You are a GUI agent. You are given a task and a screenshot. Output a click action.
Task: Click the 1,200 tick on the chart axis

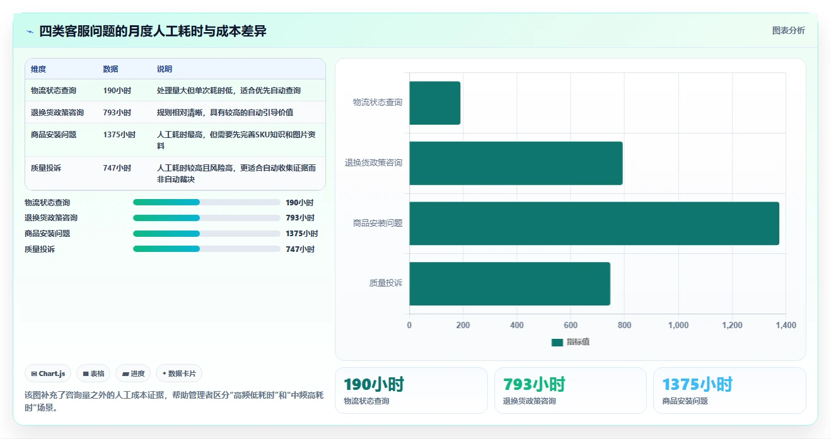pyautogui.click(x=732, y=326)
